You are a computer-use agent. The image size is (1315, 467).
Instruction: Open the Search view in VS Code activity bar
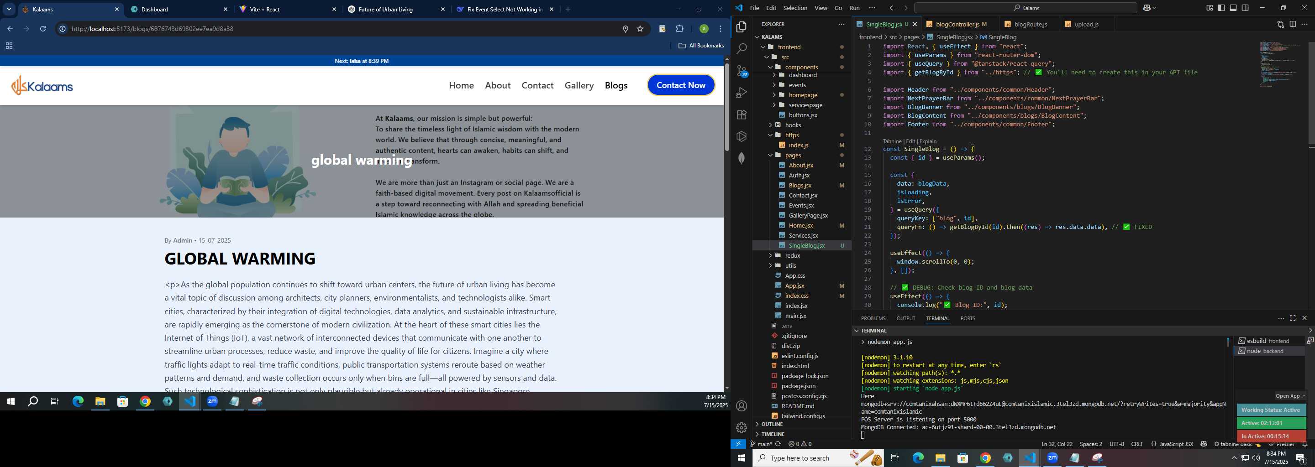point(741,48)
